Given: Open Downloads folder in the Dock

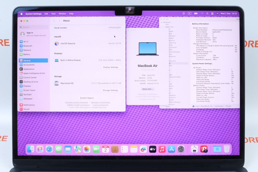Looking at the screenshot, I should pos(217,149).
